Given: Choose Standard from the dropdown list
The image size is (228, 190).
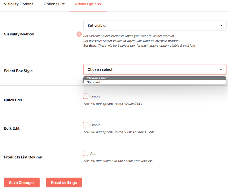Looking at the screenshot, I should [155, 82].
